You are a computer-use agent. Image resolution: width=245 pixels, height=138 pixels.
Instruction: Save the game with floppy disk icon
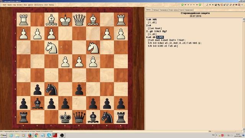point(216,5)
